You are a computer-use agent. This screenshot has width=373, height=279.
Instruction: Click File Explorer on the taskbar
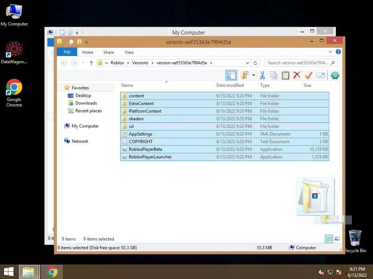click(x=28, y=272)
